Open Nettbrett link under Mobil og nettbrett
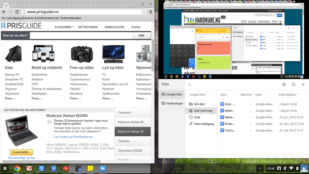This screenshot has height=174, width=309. coord(37,79)
